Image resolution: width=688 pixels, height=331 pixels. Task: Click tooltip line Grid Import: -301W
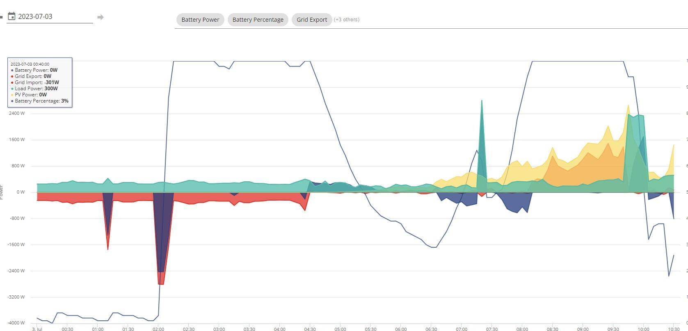click(x=35, y=82)
